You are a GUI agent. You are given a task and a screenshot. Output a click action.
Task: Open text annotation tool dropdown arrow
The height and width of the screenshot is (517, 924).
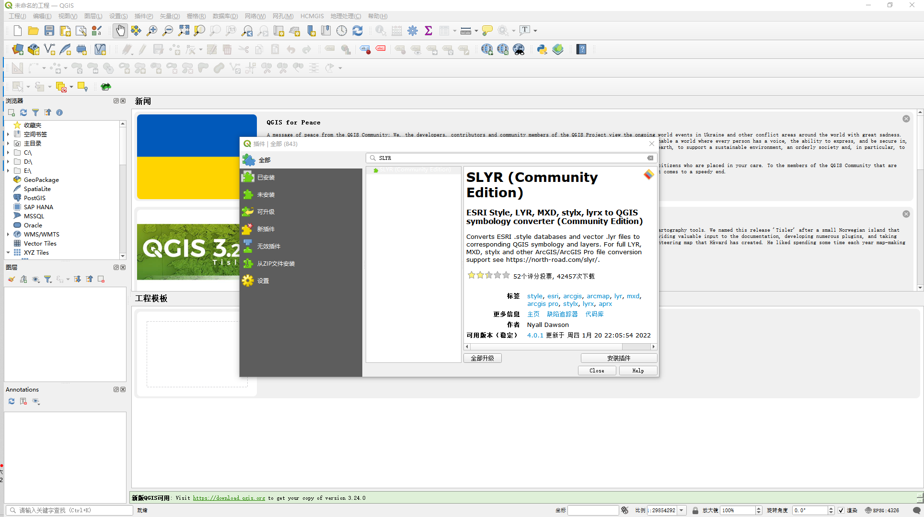pyautogui.click(x=535, y=31)
